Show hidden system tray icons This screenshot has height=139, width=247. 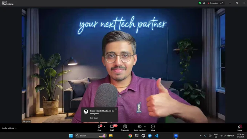pos(201,135)
